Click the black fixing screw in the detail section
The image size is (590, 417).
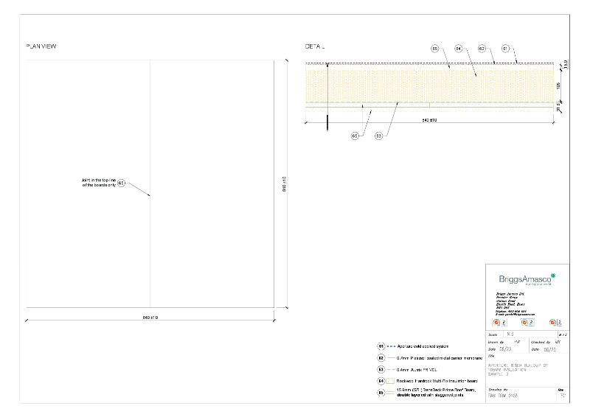coord(327,97)
